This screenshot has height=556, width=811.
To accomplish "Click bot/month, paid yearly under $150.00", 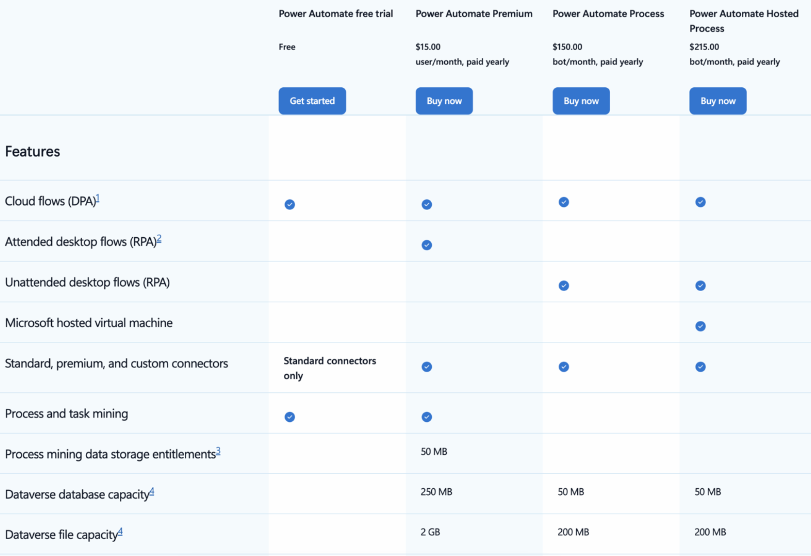I will [x=598, y=62].
